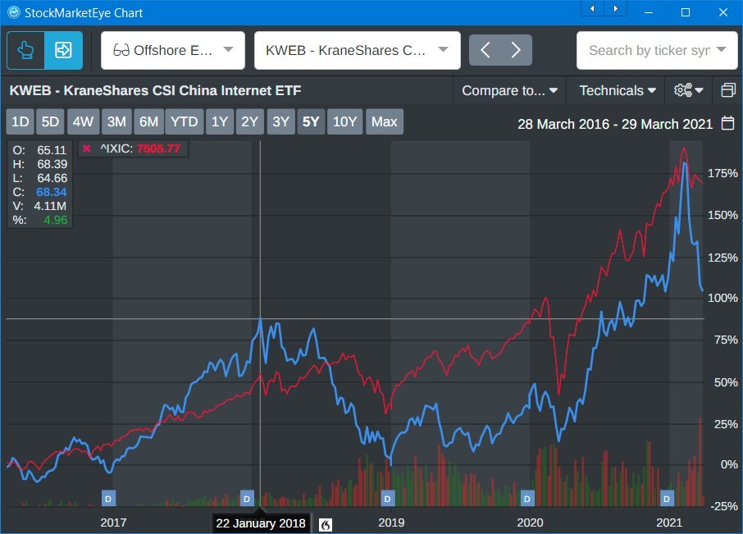Click the dividend D marker near January 2018
743x534 pixels.
(246, 499)
